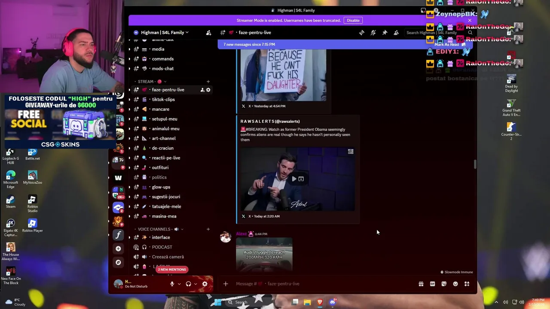Open Dead by Daylight desktop shortcut
Image resolution: width=550 pixels, height=309 pixels.
pyautogui.click(x=511, y=83)
